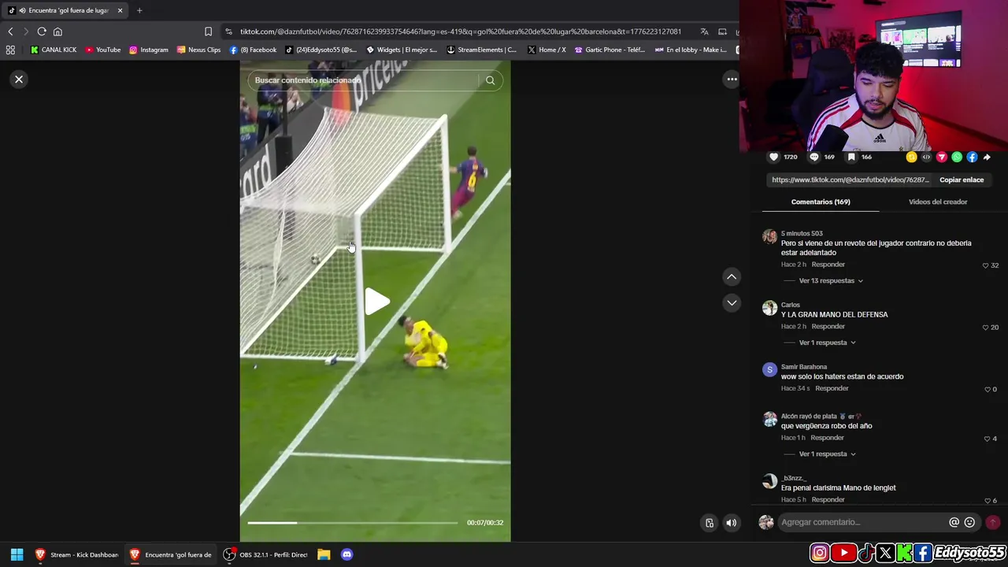Get the embed code icon

point(926,157)
